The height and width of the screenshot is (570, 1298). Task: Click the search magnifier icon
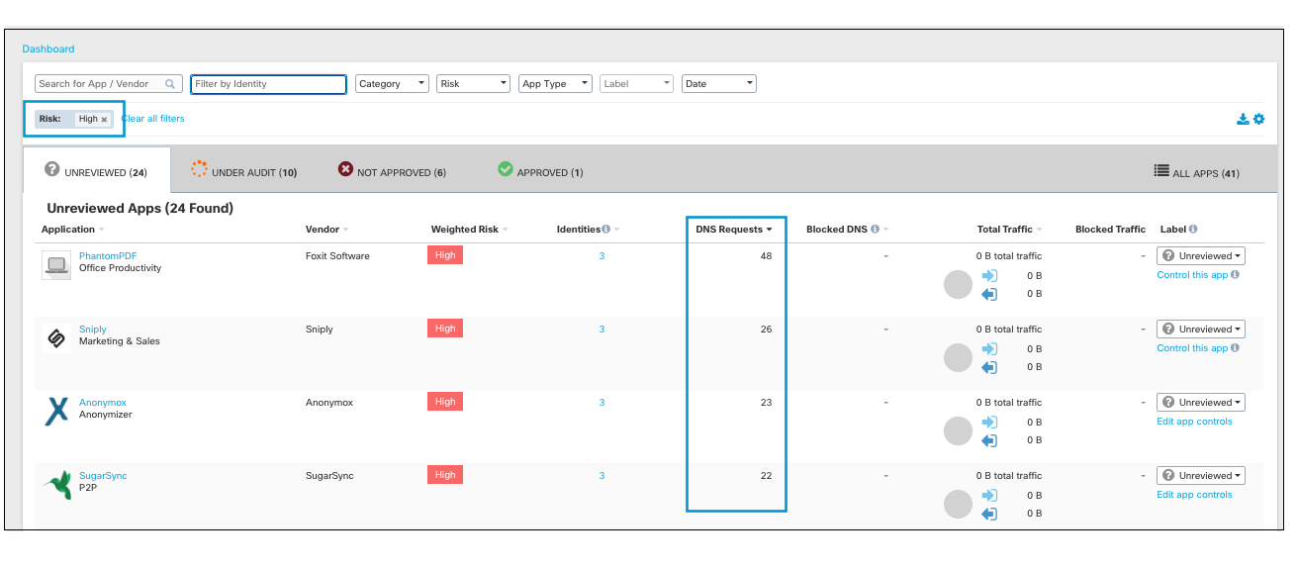(x=170, y=84)
